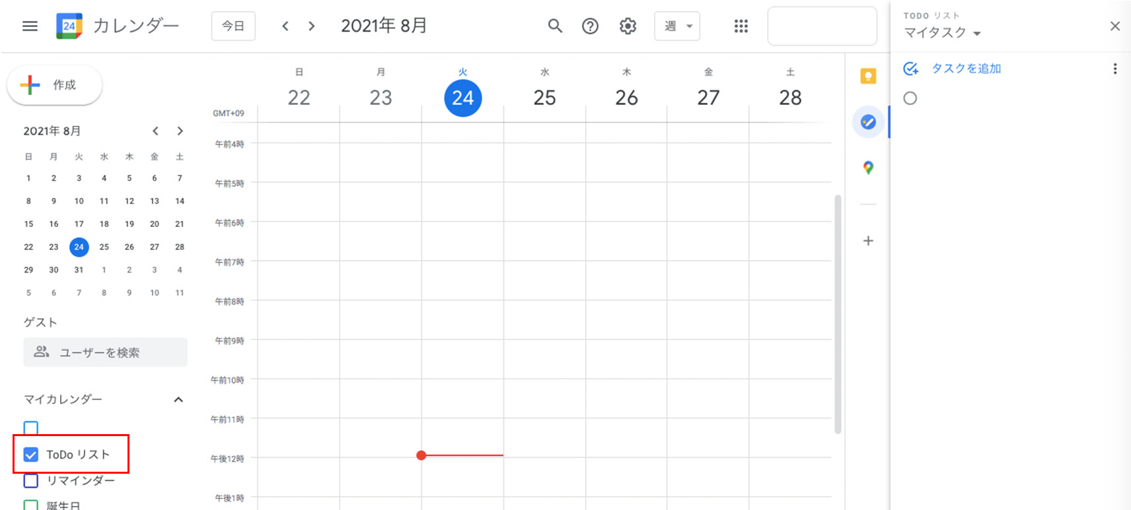Screen dimensions: 1131x510
Task: Open Google apps grid launcher
Action: click(741, 26)
